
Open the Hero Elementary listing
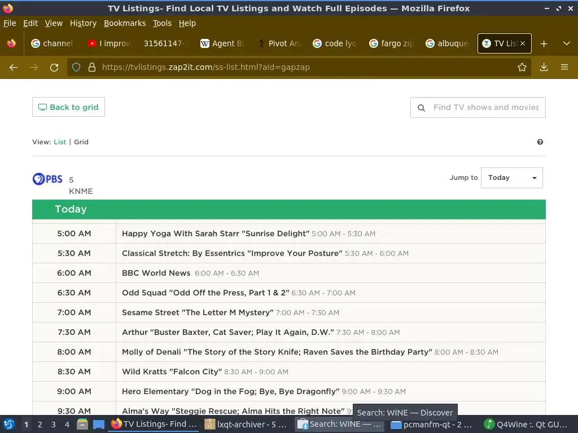tap(231, 391)
